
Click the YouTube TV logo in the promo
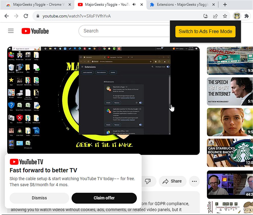tap(26, 162)
